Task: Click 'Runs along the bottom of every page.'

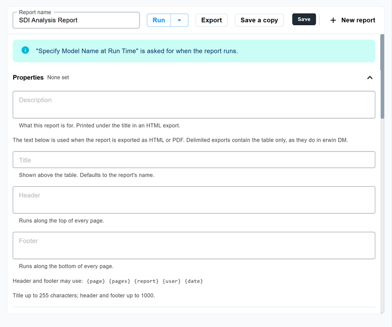Action: tap(66, 266)
